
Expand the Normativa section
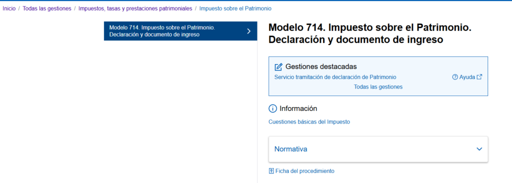[378, 149]
